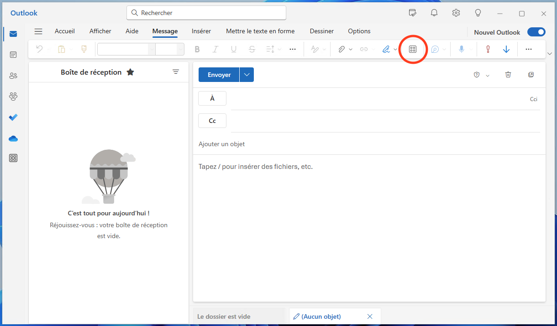The width and height of the screenshot is (557, 326).
Task: Discard draft with the trash icon
Action: click(x=508, y=75)
